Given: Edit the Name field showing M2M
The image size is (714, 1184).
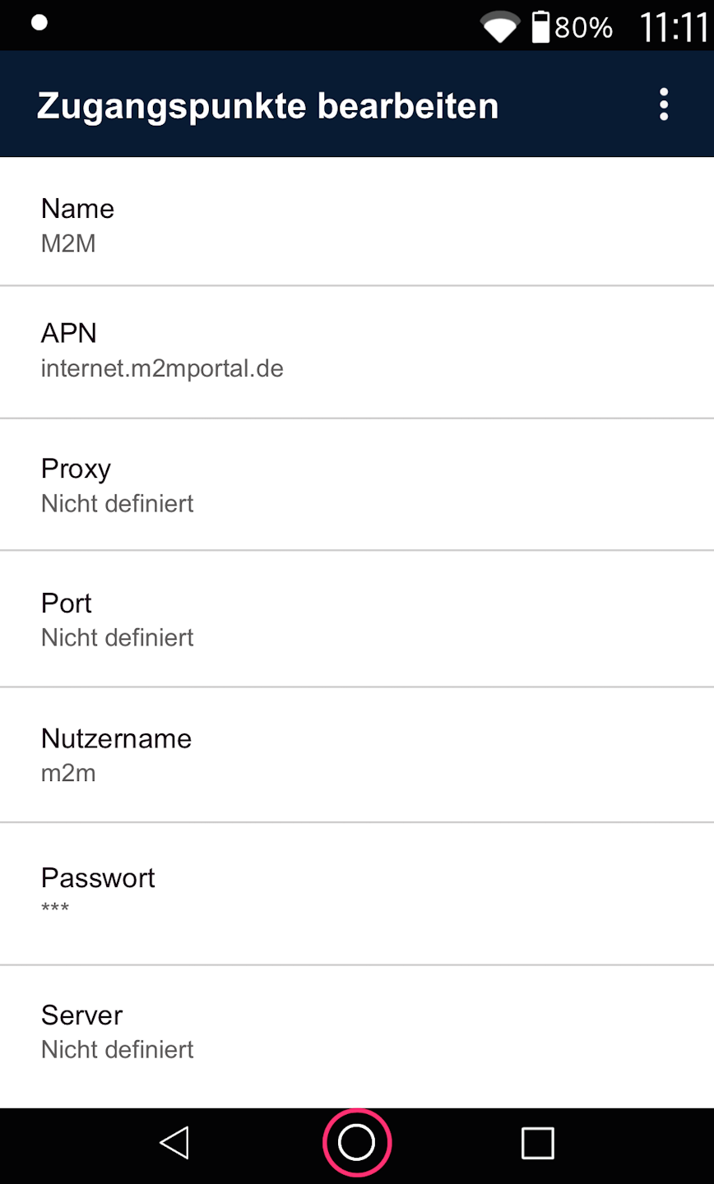Looking at the screenshot, I should pyautogui.click(x=357, y=224).
